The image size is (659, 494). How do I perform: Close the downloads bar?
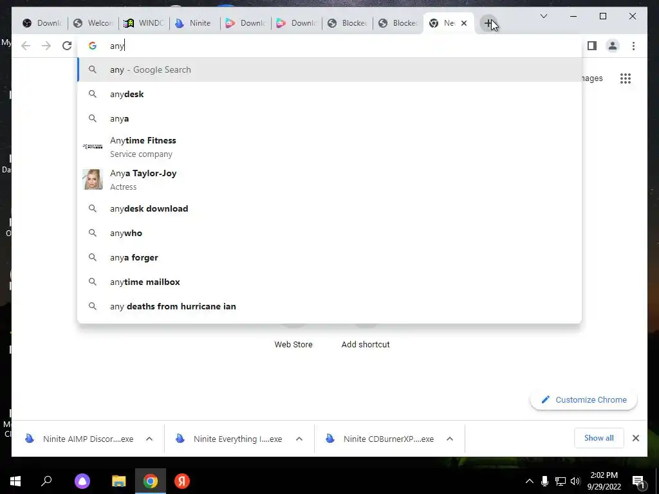635,438
